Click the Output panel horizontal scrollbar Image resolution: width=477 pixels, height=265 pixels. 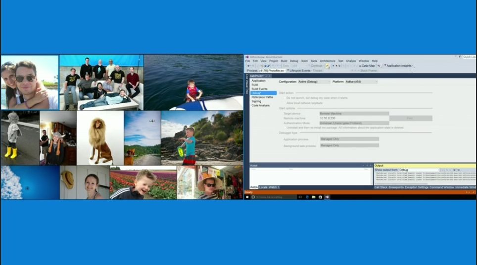[402, 184]
